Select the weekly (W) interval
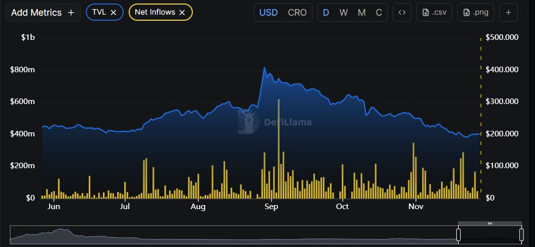The height and width of the screenshot is (247, 535). coord(344,13)
